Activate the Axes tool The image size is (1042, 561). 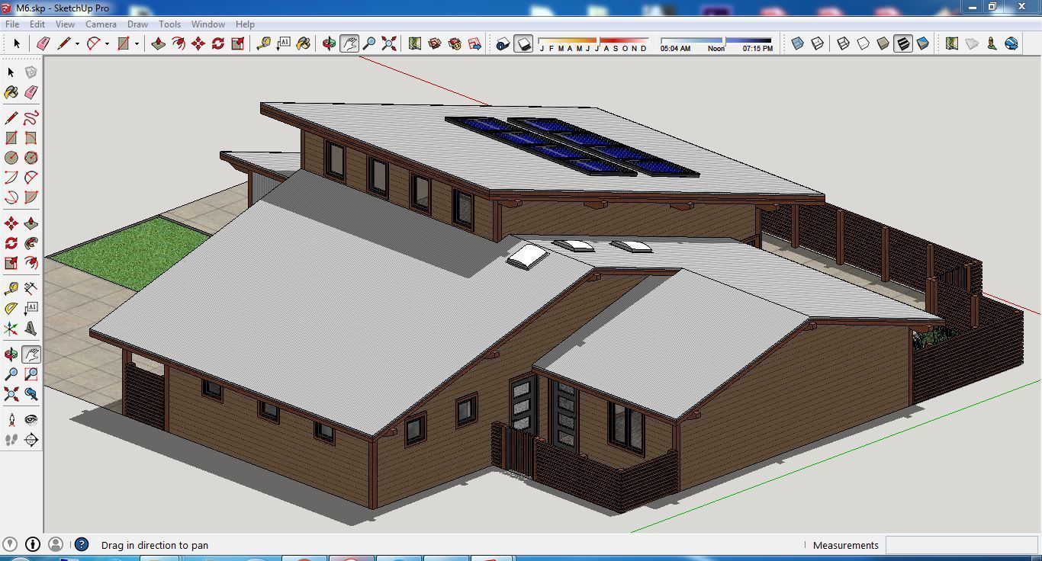[x=11, y=329]
